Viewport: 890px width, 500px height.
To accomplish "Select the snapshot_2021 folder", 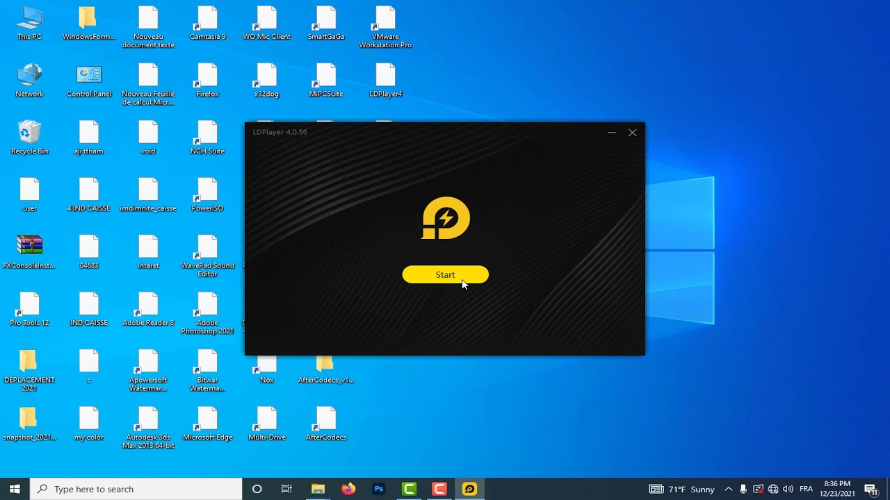I will 29,424.
